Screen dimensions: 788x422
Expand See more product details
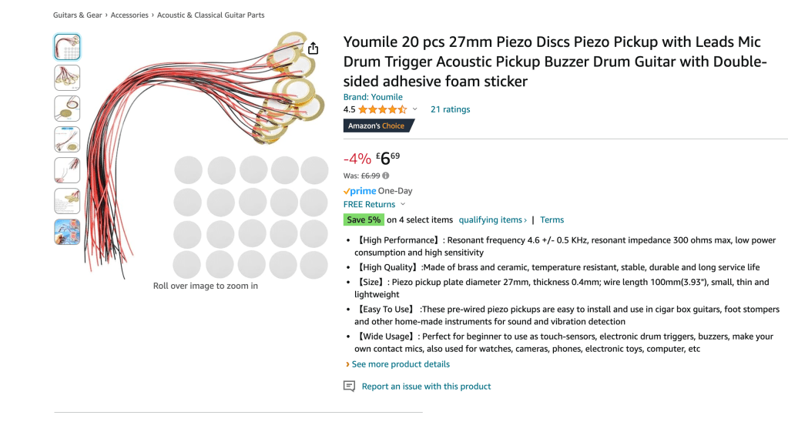click(397, 364)
